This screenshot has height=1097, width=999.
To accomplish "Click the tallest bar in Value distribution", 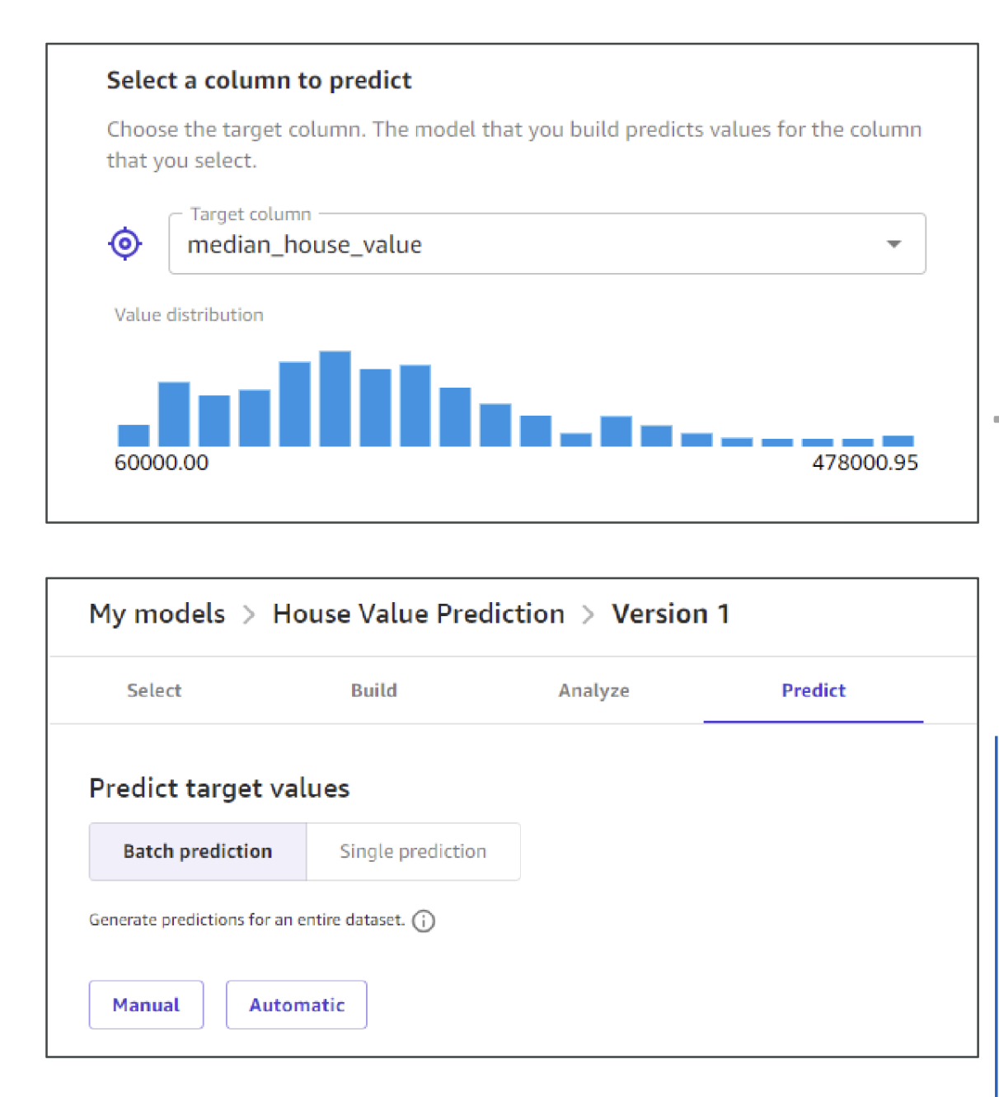I will point(335,399).
